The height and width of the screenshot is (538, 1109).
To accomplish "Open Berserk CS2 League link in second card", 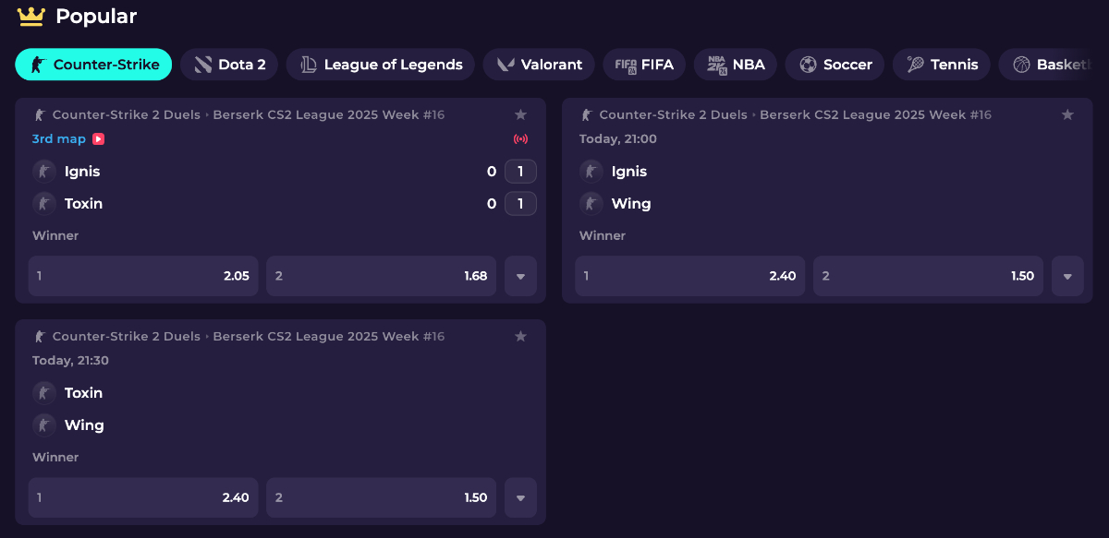I will tap(875, 115).
